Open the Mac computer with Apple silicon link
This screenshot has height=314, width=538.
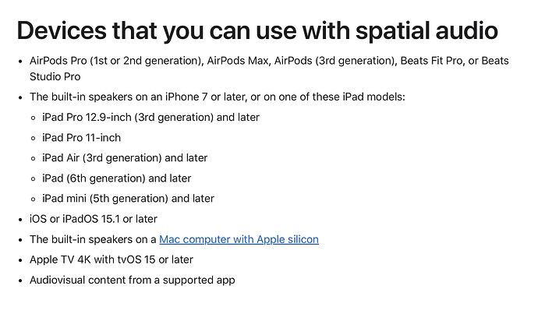tap(239, 239)
